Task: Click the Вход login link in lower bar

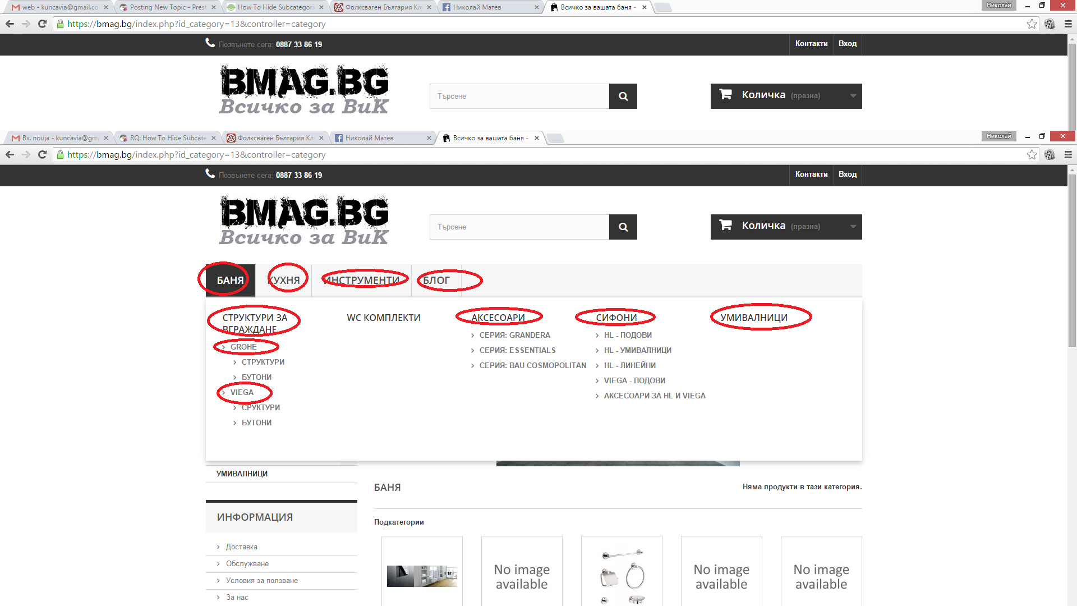Action: 847,175
